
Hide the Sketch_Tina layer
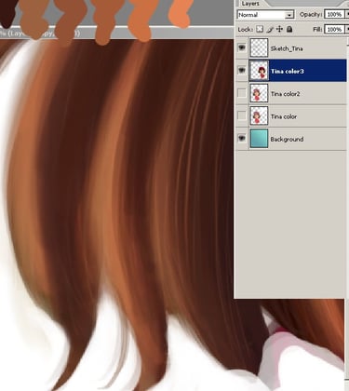pos(242,47)
